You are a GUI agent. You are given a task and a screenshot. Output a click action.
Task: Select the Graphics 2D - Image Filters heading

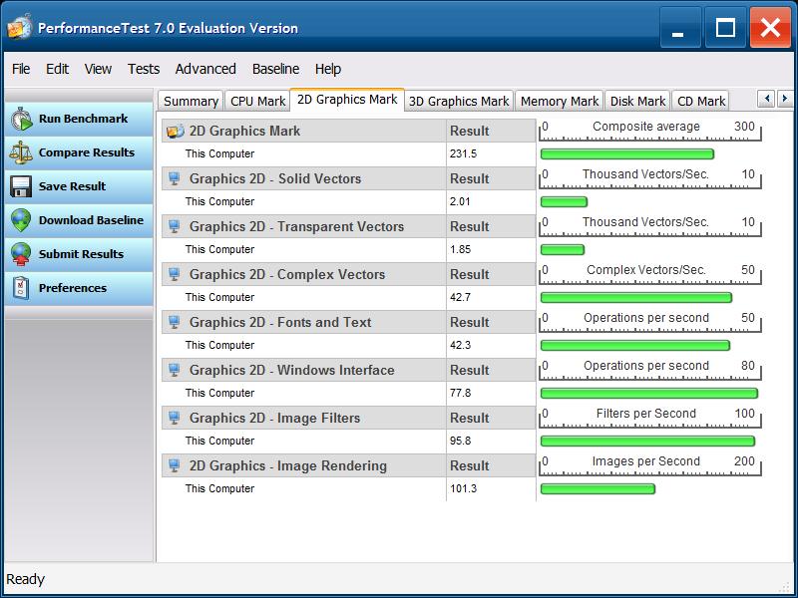click(275, 418)
